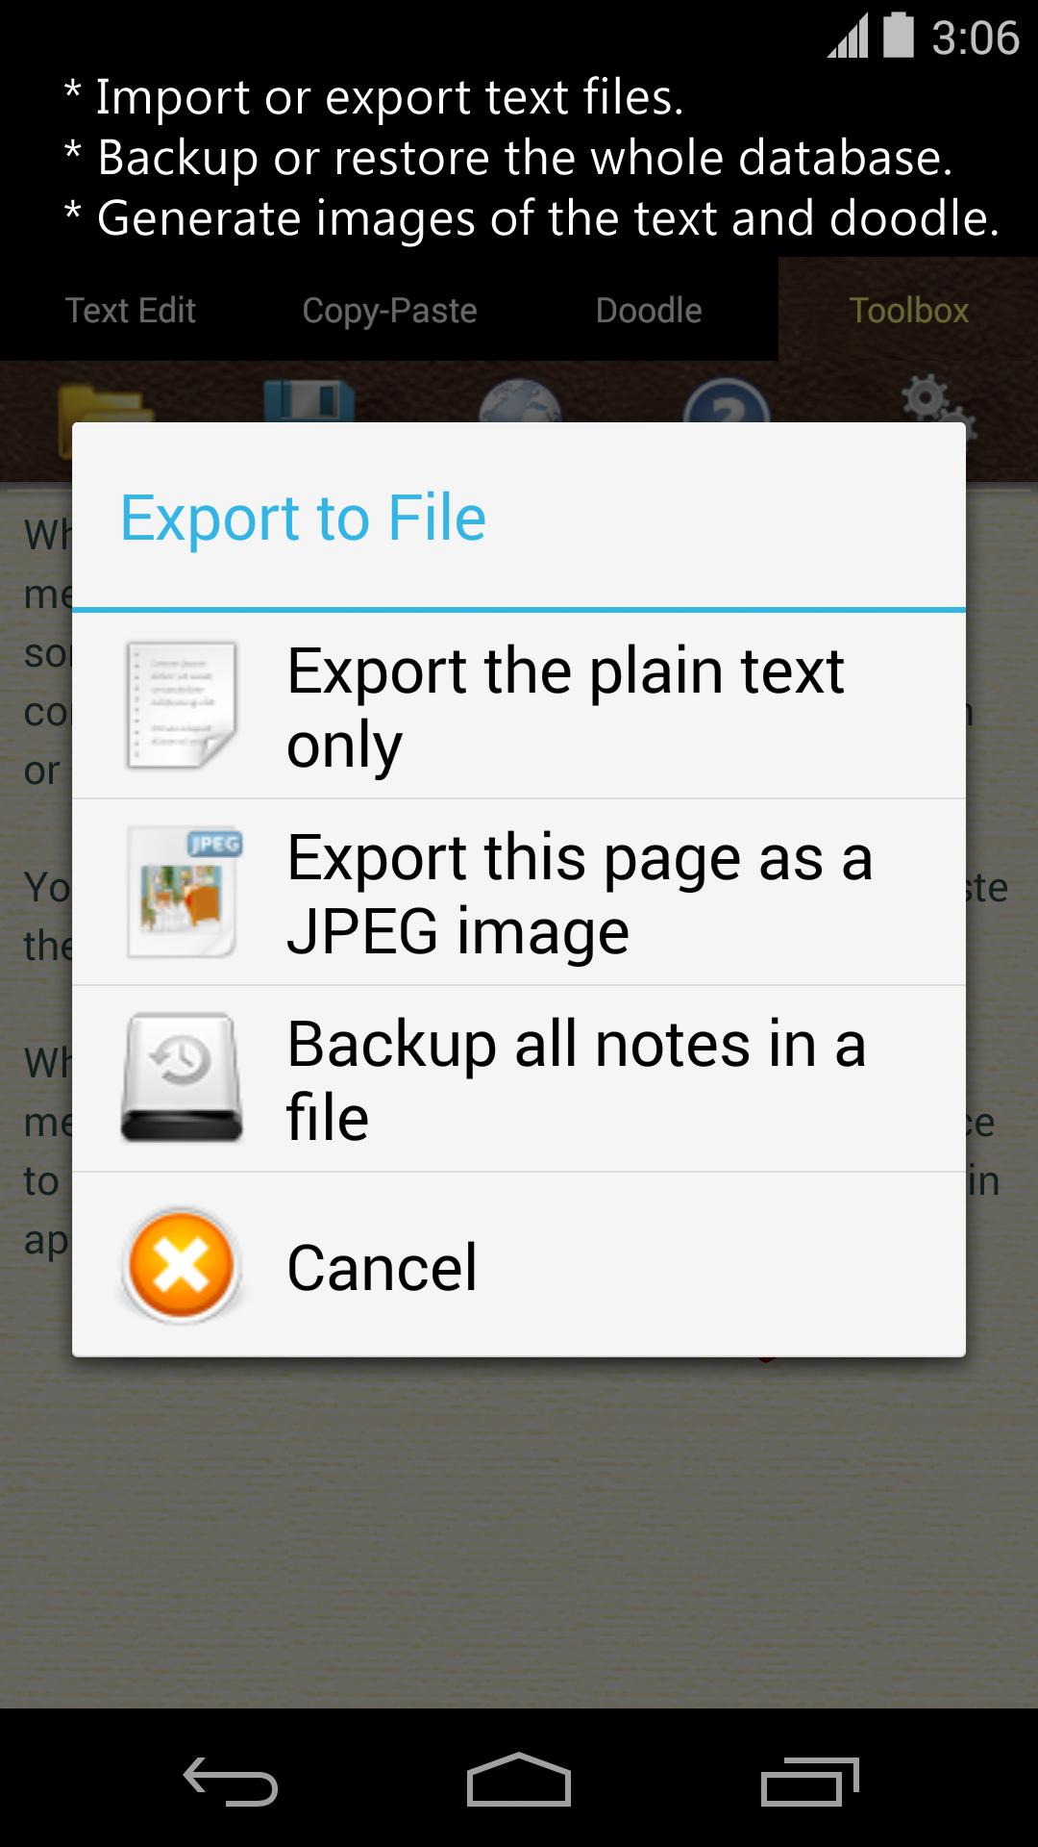Open the help question mark icon
The image size is (1038, 1847).
[727, 402]
